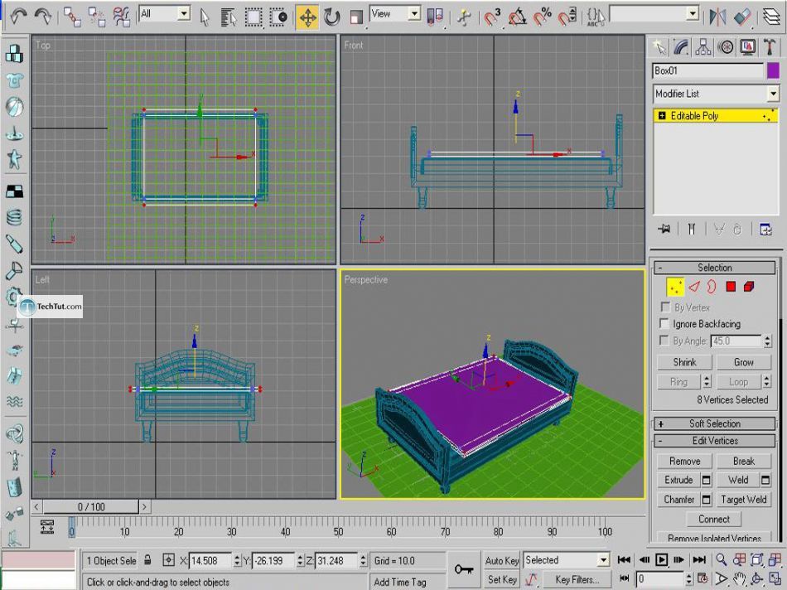Toggle the Pin Stack icon
This screenshot has height=590, width=787.
point(664,230)
